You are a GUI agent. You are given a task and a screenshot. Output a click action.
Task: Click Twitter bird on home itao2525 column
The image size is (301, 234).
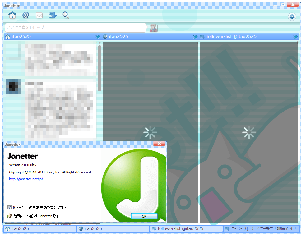(x=98, y=37)
